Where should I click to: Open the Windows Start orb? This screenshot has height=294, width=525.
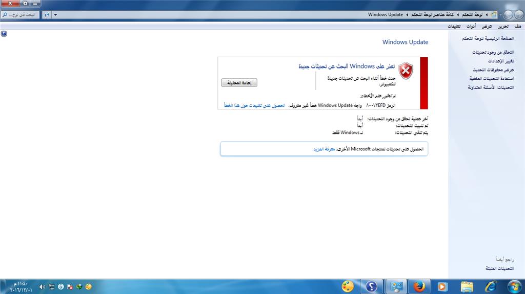tap(514, 287)
